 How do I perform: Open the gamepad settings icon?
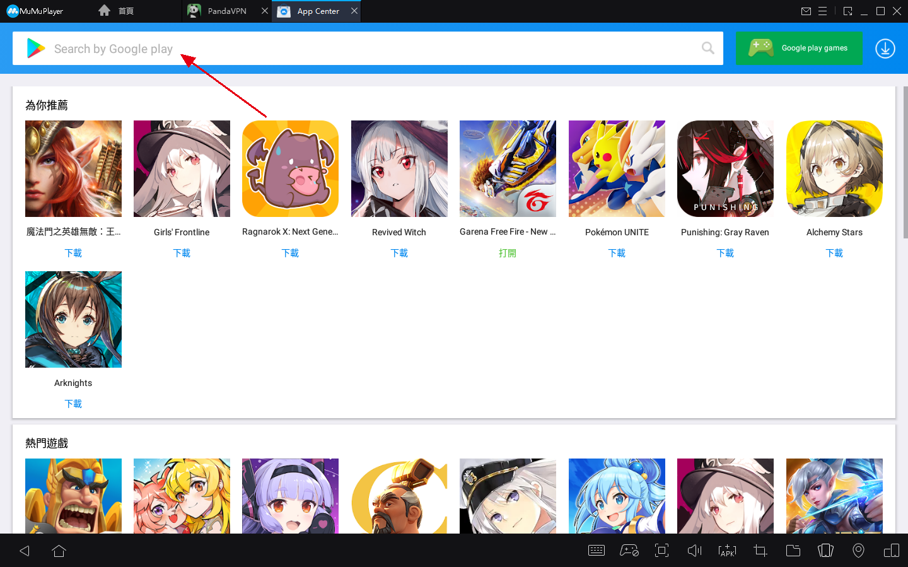[x=629, y=551]
